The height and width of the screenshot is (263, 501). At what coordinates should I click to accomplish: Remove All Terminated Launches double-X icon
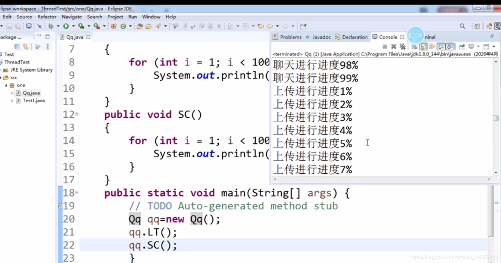pos(403,47)
